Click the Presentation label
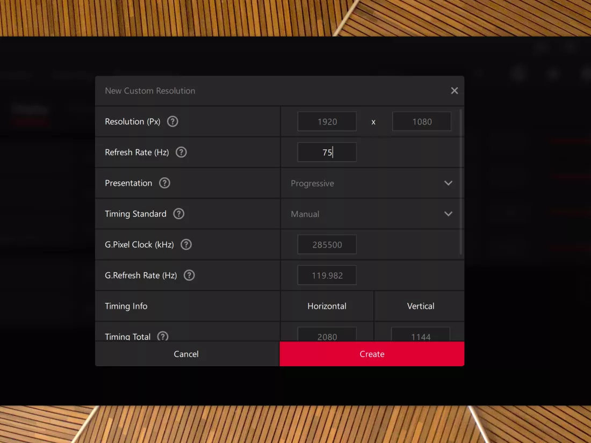 pos(128,183)
